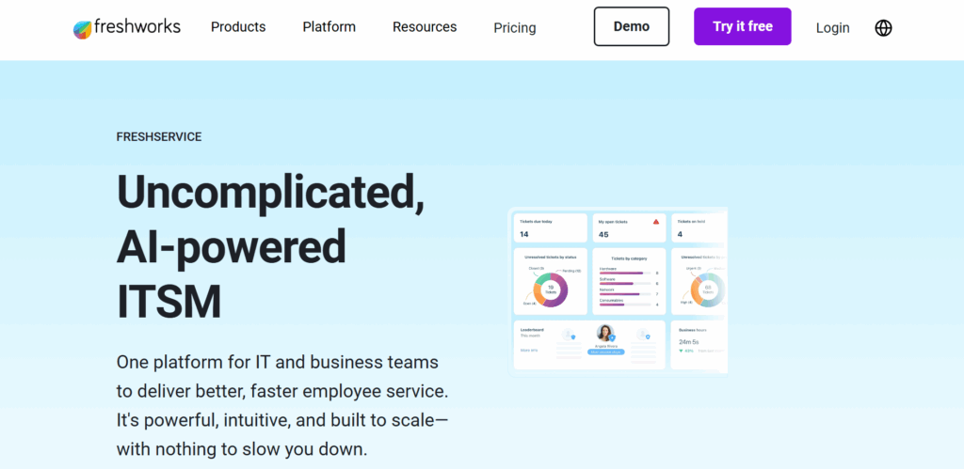
Task: Click the Network category bar
Action: tap(619, 294)
